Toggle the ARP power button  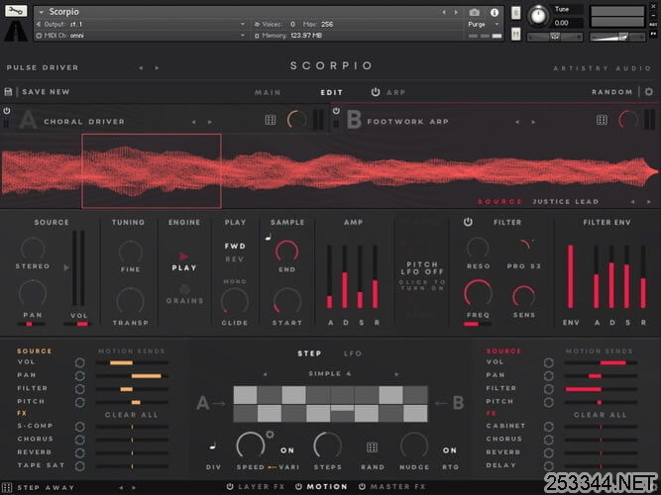(376, 92)
